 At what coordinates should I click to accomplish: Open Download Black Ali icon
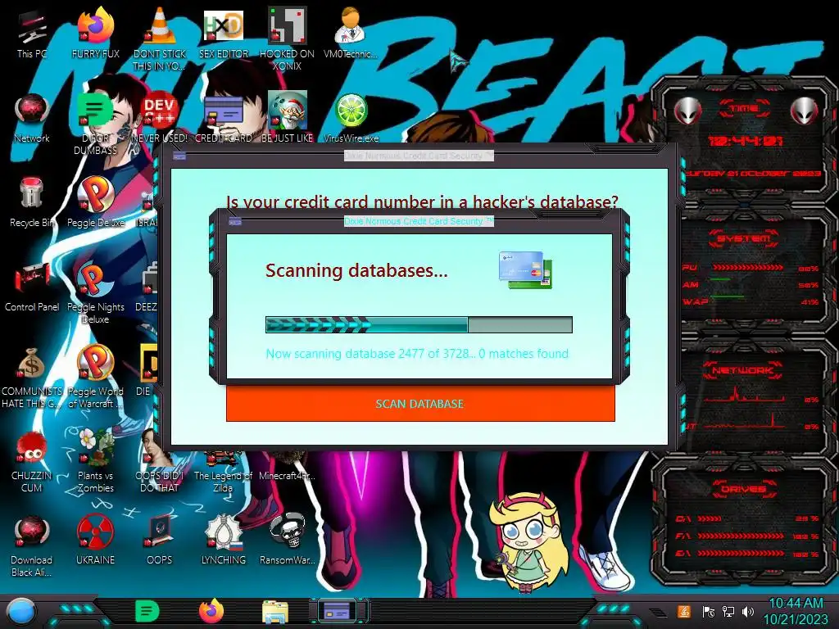point(32,545)
